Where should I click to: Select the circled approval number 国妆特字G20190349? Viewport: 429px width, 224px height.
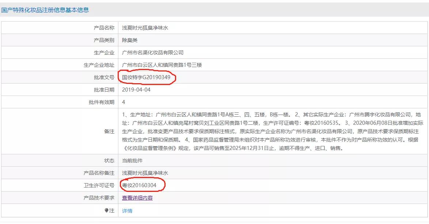[x=146, y=77]
